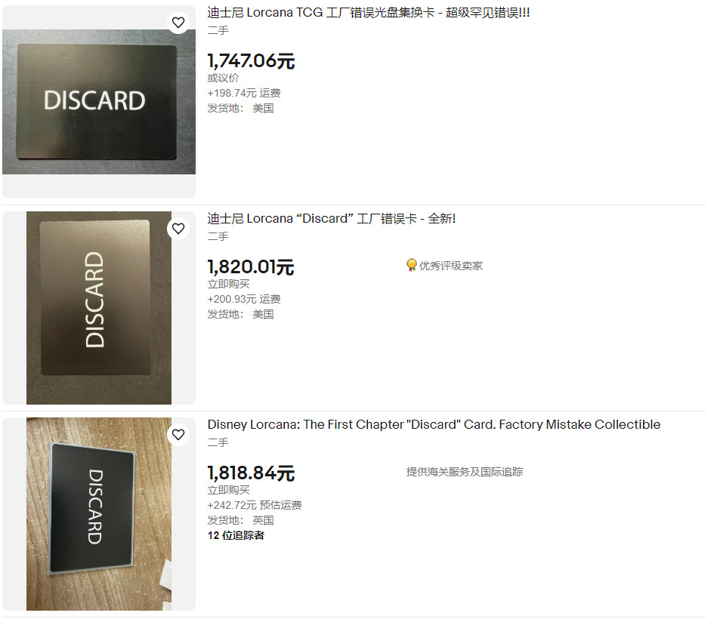The image size is (720, 622).
Task: Open listing 迪士尼 Lorcana "Discard" 工厂错误卡 - 全新!
Action: point(331,218)
